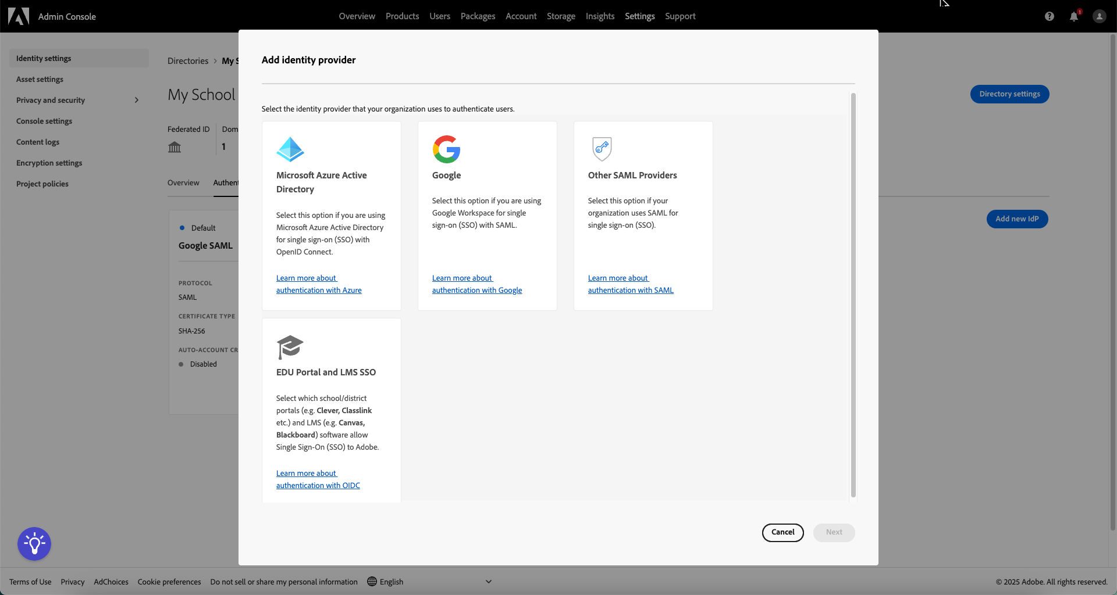Image resolution: width=1117 pixels, height=595 pixels.
Task: Switch to the Overview tab of directory
Action: pyautogui.click(x=183, y=182)
